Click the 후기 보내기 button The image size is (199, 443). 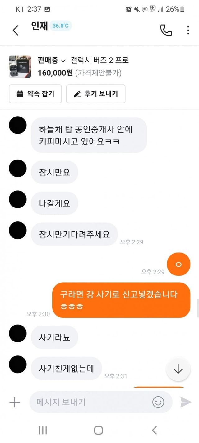coord(96,94)
